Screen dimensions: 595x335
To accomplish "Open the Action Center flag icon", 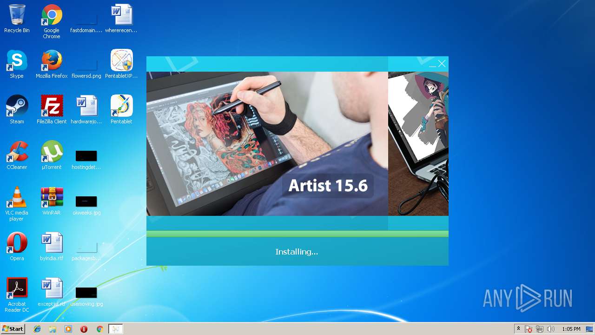I will pos(529,329).
